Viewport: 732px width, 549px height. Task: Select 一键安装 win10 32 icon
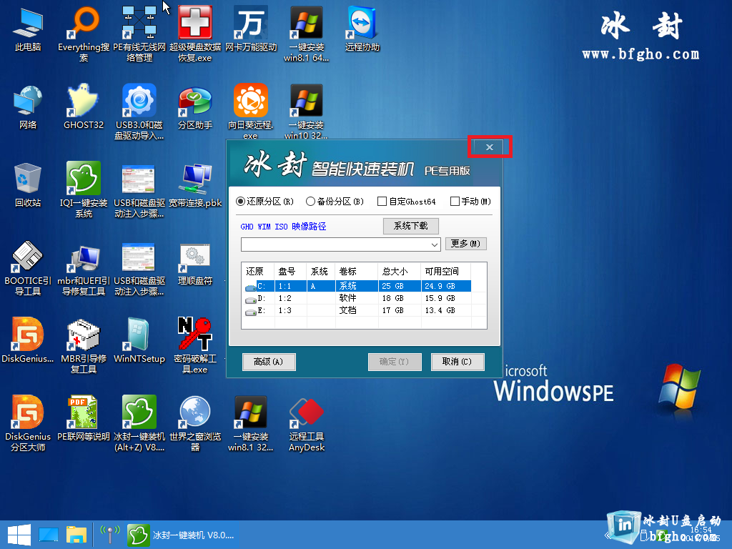pyautogui.click(x=306, y=112)
